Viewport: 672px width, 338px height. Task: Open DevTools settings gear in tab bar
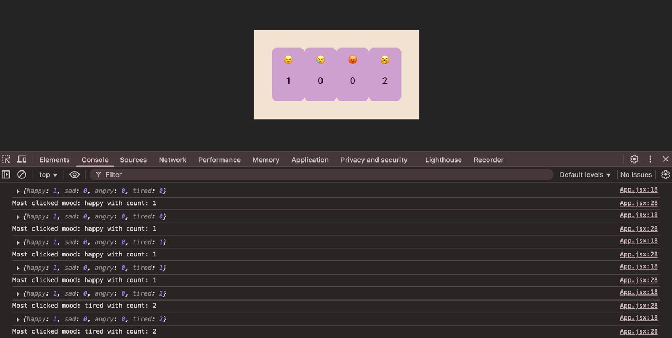tap(634, 159)
